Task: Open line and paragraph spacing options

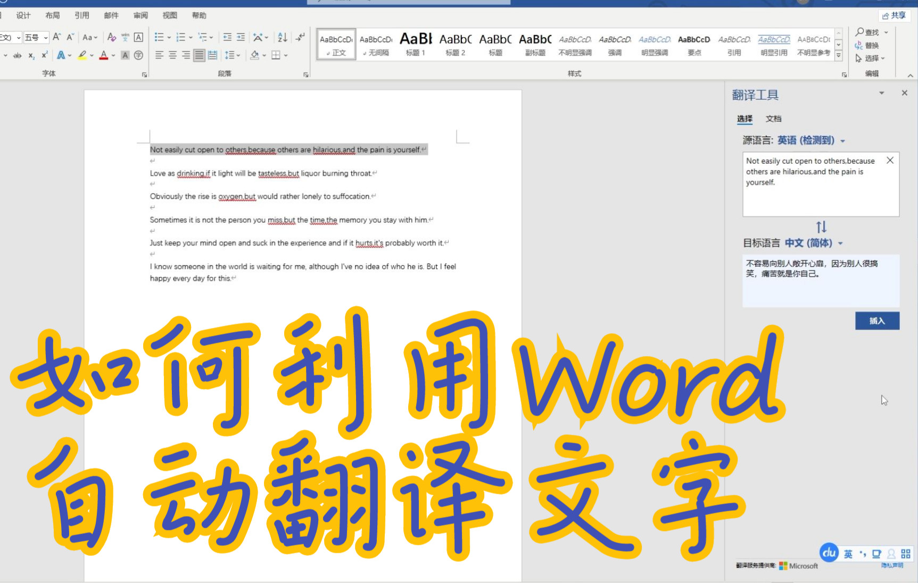Action: 230,55
